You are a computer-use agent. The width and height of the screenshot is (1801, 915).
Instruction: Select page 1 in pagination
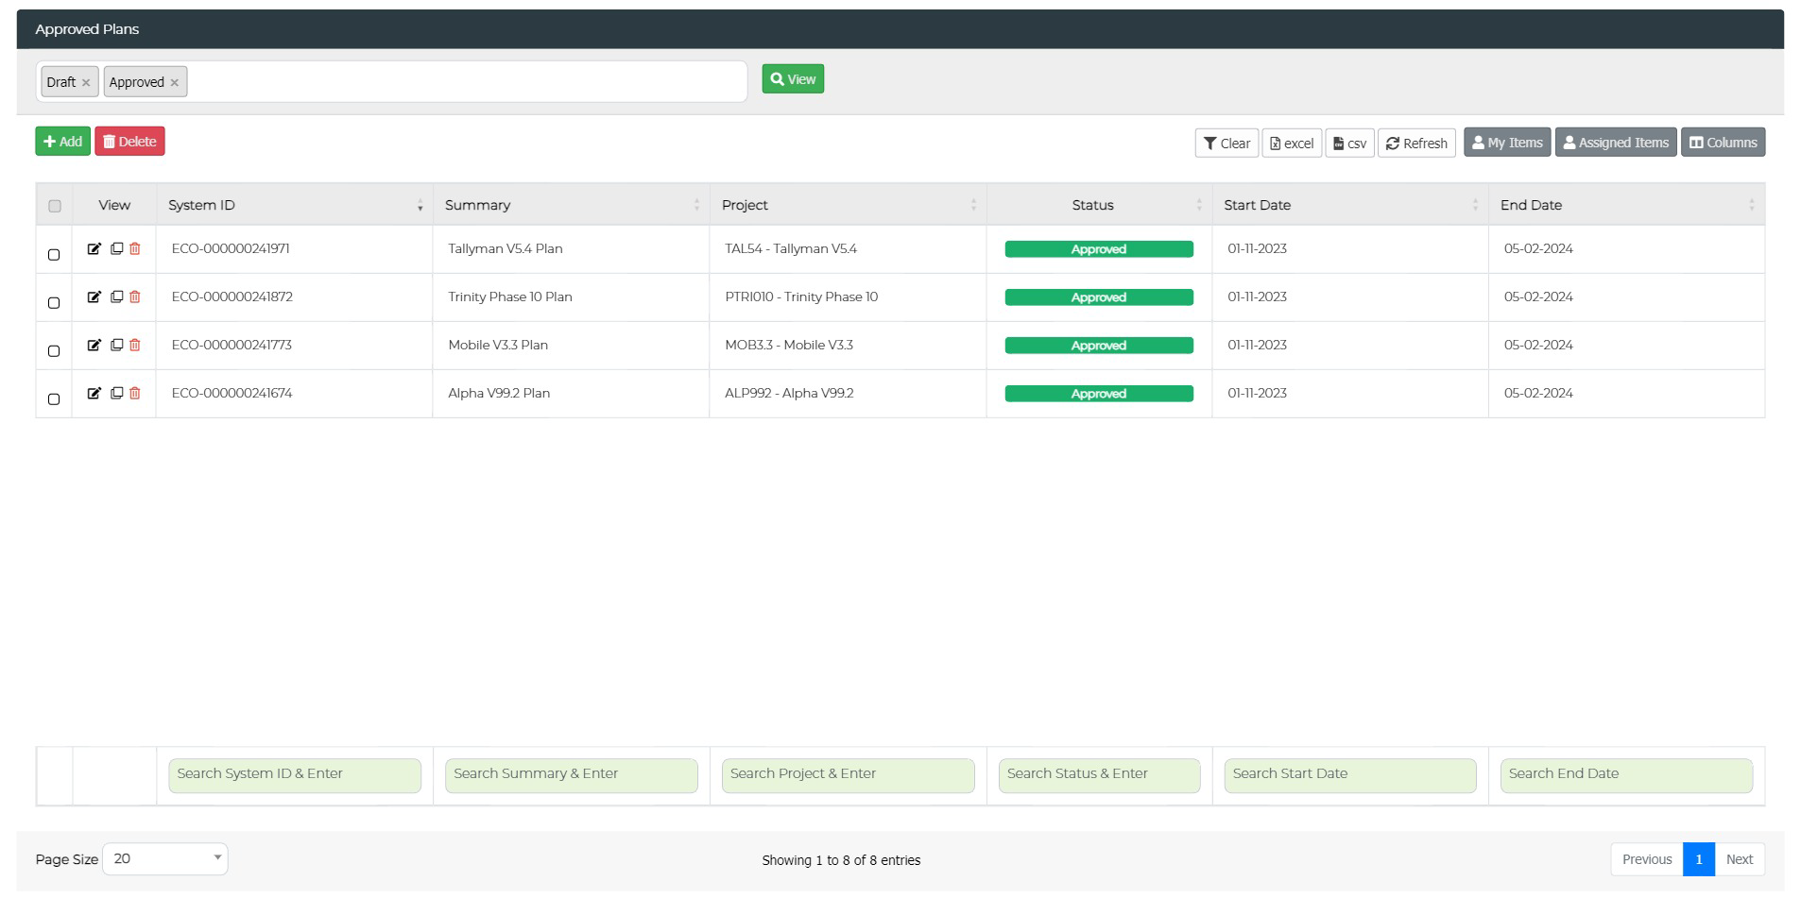[1698, 859]
